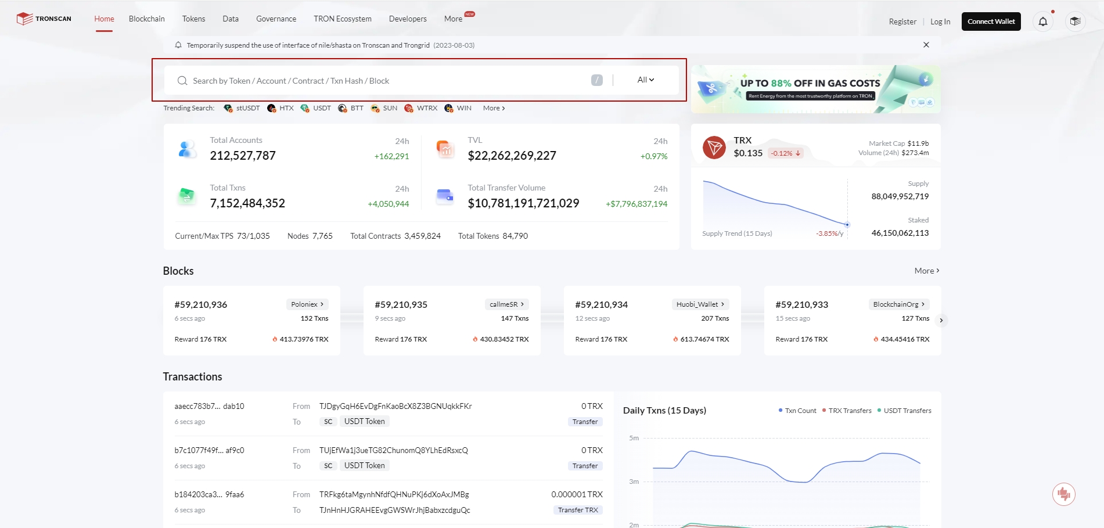Click the search magnifier icon
Image resolution: width=1104 pixels, height=528 pixels.
[x=182, y=81]
